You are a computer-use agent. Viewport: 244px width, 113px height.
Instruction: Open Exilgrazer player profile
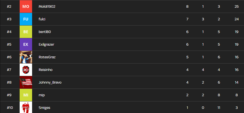[x=47, y=44]
